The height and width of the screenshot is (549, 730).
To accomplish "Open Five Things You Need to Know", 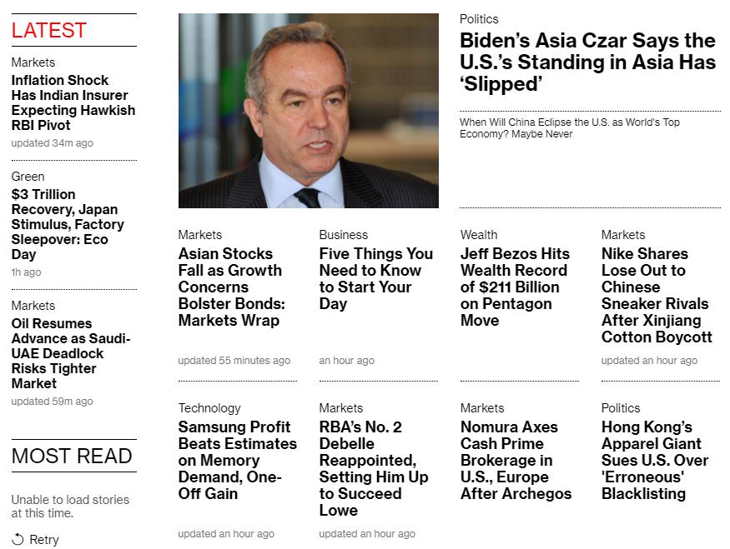I will point(375,278).
